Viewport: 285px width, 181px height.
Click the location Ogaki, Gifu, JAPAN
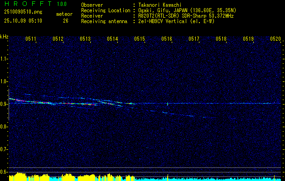[162, 10]
